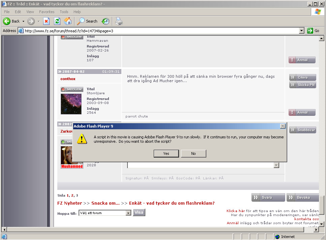
Task: Click the '2007-04-02' post date header
Action: pos(73,72)
